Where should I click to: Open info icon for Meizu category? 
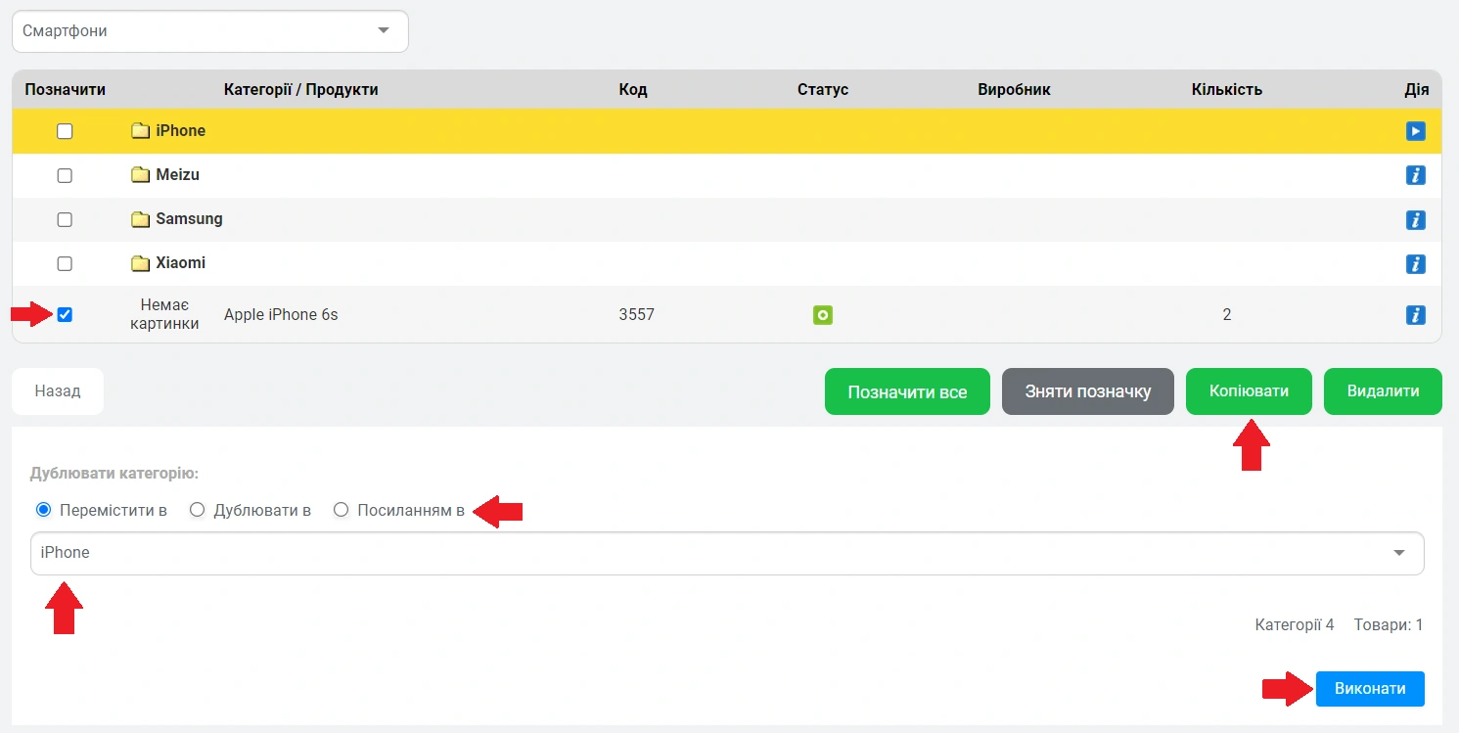(x=1415, y=175)
